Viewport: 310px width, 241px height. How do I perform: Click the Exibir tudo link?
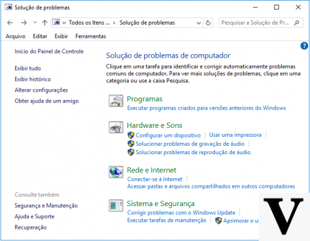pyautogui.click(x=28, y=68)
